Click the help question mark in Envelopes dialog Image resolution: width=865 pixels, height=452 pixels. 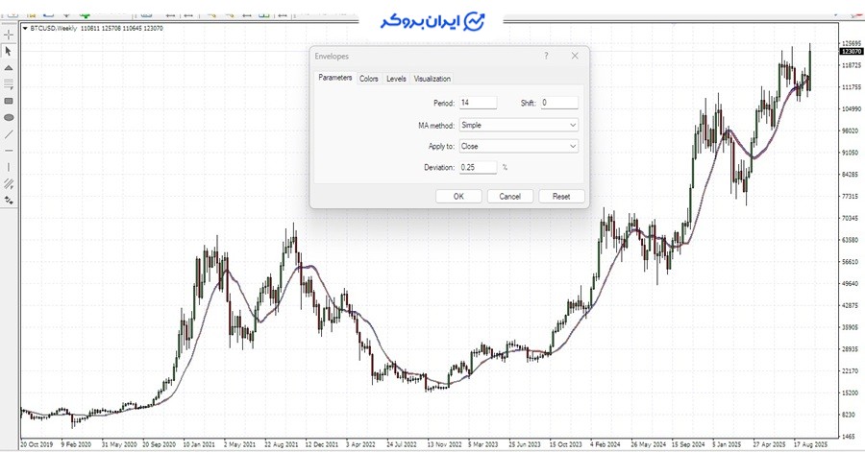[546, 57]
